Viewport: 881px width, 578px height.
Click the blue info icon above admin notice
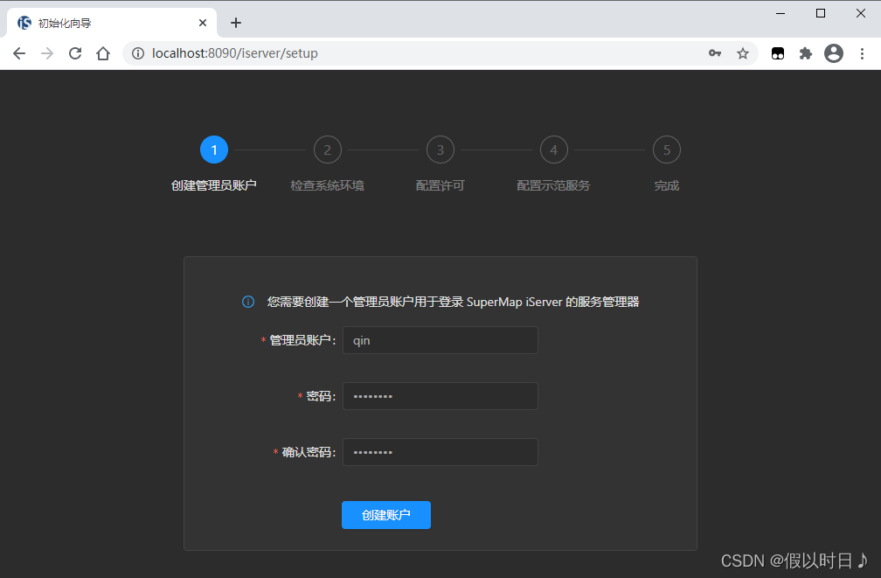(247, 302)
